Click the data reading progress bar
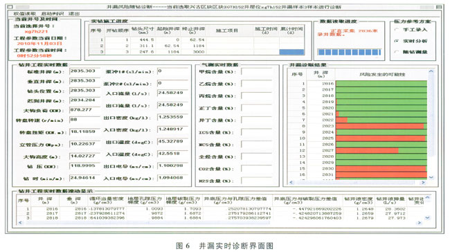 coord(349,52)
